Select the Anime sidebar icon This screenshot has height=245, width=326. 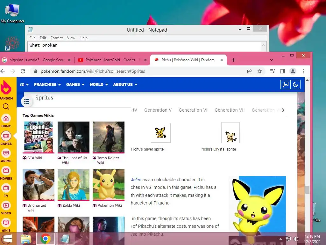click(6, 153)
